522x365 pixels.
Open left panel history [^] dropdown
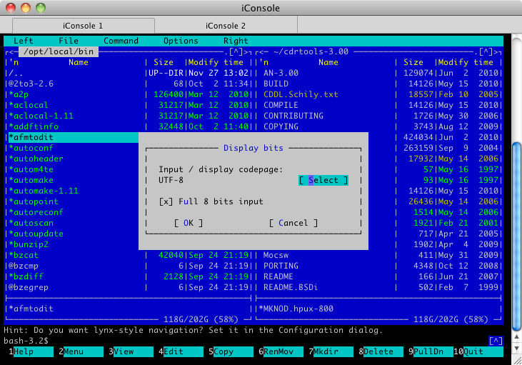(236, 51)
